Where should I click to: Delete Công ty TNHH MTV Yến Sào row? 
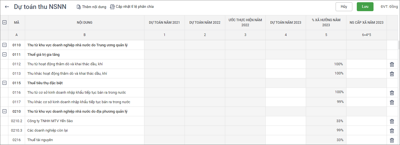[x=392, y=121]
